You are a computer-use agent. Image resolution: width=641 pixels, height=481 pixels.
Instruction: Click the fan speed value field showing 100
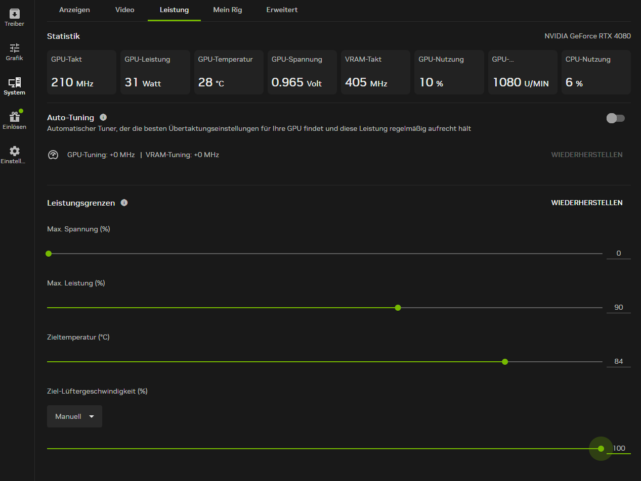click(x=619, y=449)
